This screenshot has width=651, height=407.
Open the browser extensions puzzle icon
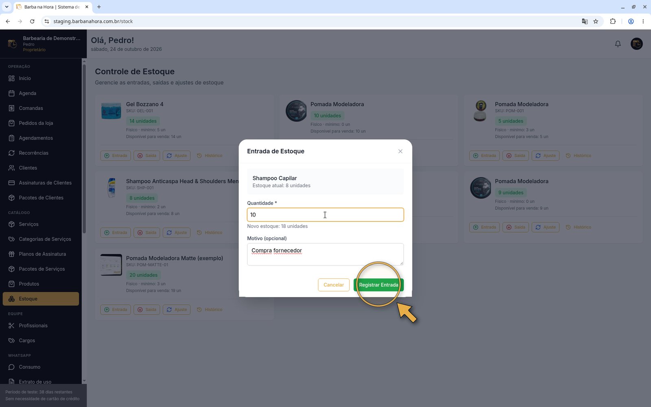tap(613, 21)
